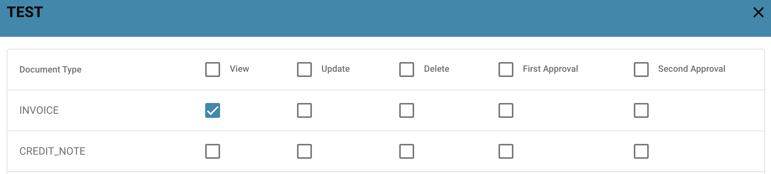Viewport: 771px width, 174px height.
Task: Enable Delete permission for CREDIT_NOTE
Action: (x=407, y=151)
